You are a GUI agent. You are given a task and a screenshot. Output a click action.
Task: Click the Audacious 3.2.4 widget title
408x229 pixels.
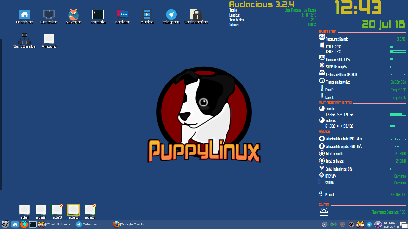pos(262,4)
